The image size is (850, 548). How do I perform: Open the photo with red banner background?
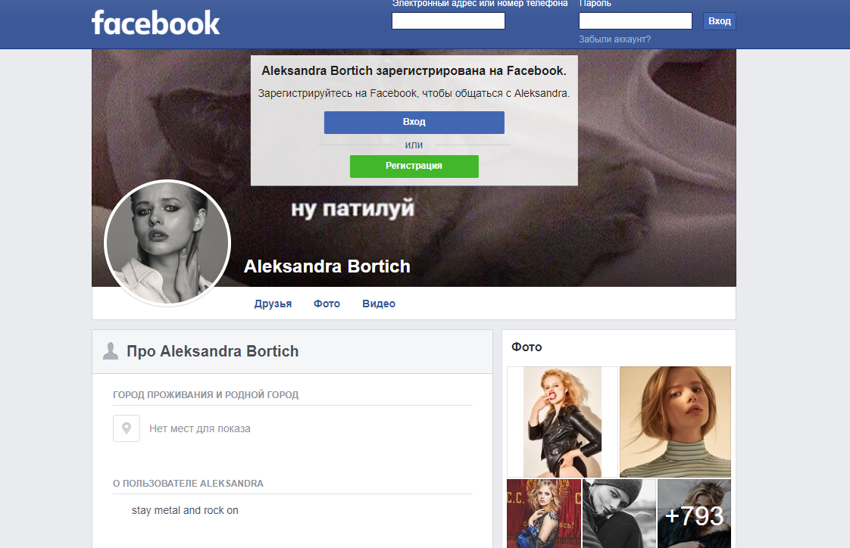(x=544, y=513)
